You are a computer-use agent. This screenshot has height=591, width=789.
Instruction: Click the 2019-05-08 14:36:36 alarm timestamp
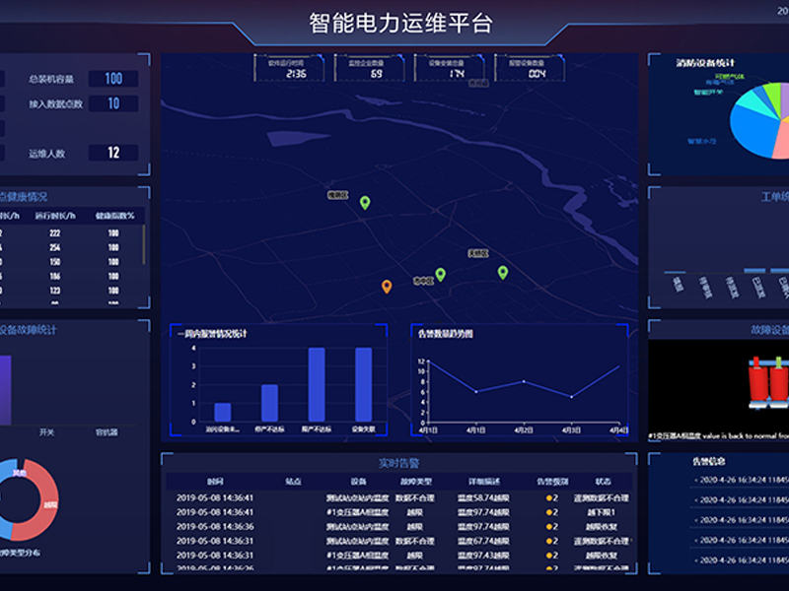[215, 527]
